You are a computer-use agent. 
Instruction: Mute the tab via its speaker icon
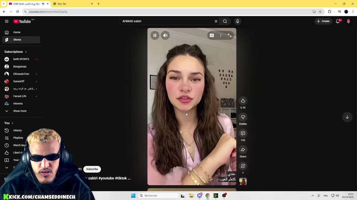[43, 4]
